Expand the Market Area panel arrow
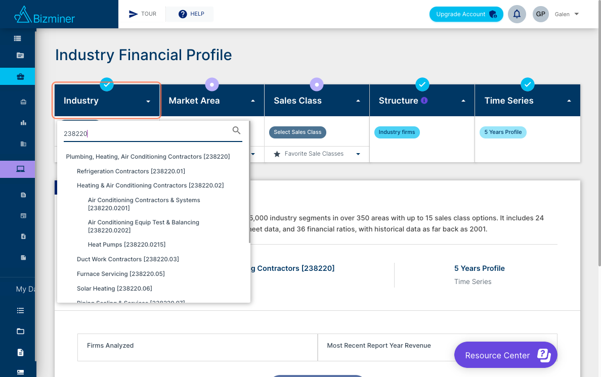 (253, 101)
